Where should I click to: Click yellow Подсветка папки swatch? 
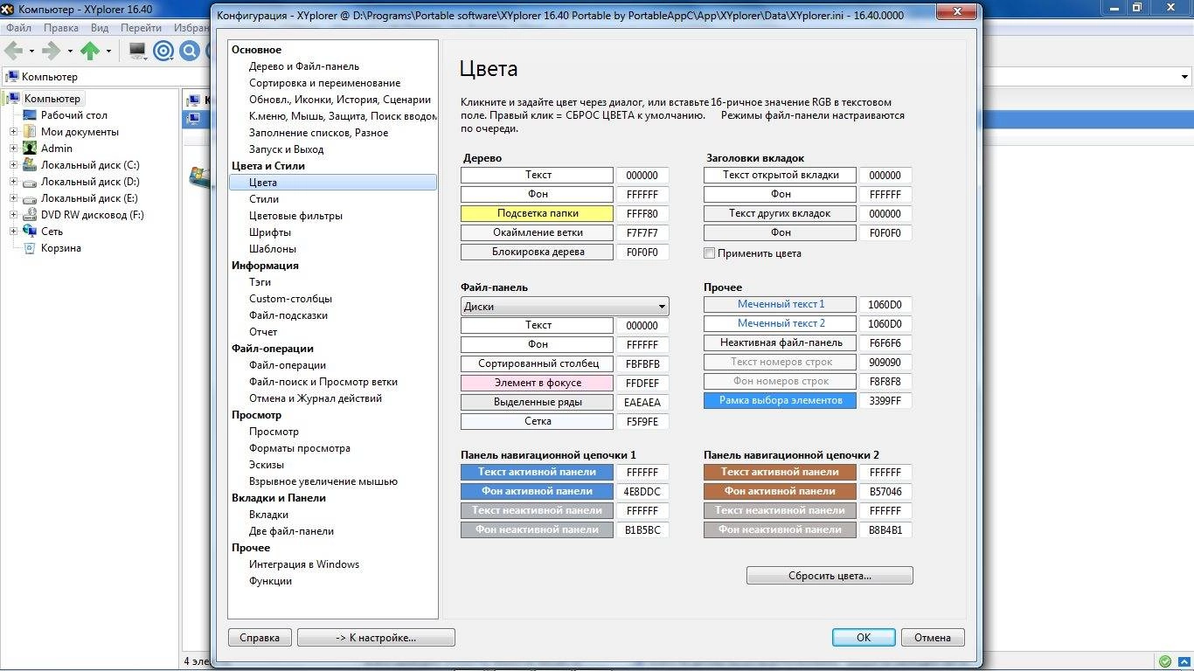(538, 213)
